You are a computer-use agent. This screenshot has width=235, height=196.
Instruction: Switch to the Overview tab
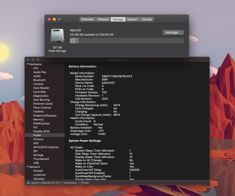pyautogui.click(x=88, y=19)
